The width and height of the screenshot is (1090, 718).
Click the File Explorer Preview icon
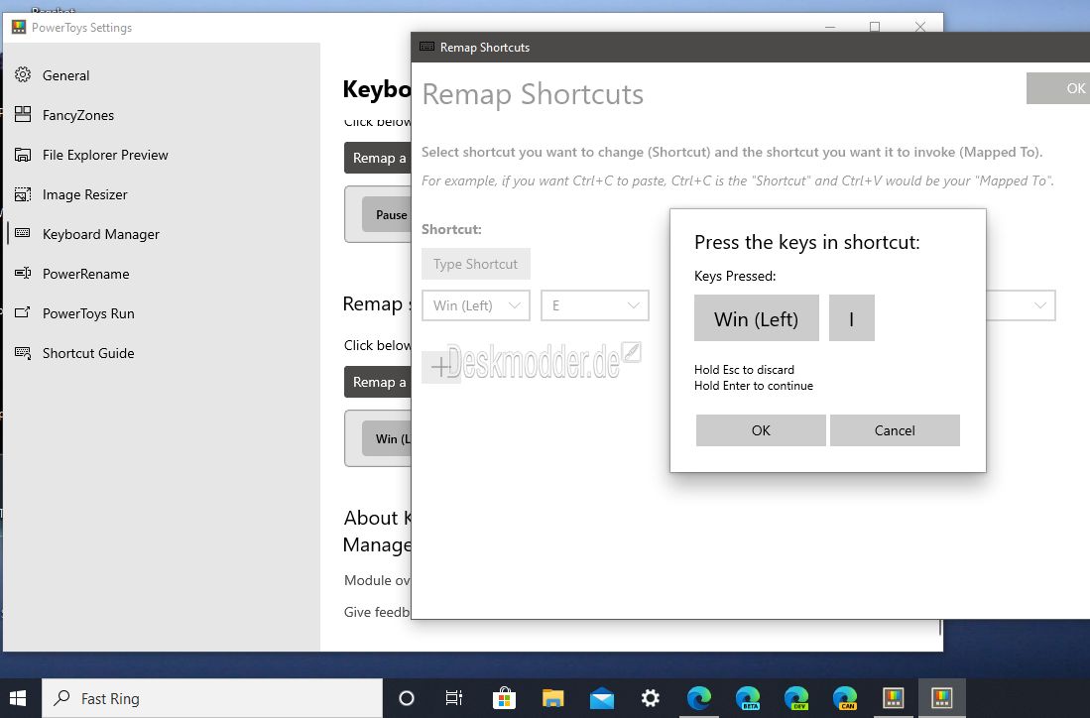coord(23,155)
